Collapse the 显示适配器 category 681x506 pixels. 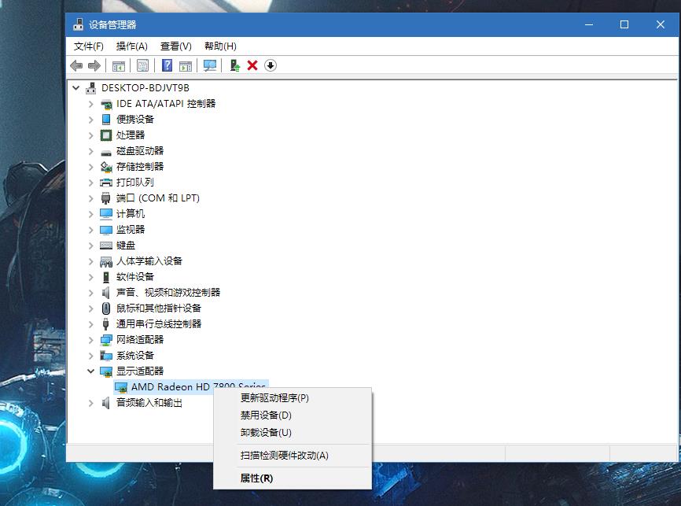click(91, 371)
